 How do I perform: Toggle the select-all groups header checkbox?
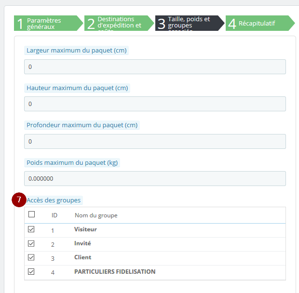pos(31,214)
